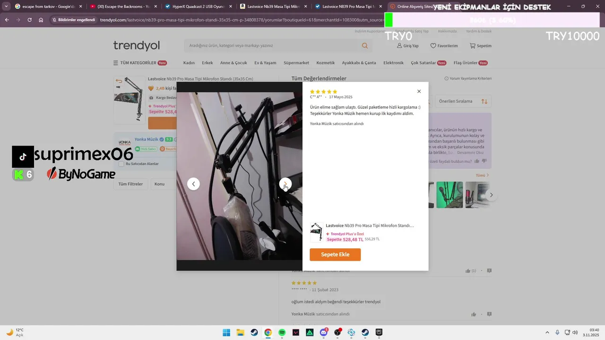Image resolution: width=605 pixels, height=340 pixels.
Task: Open Favorilerim favorites
Action: (x=444, y=46)
